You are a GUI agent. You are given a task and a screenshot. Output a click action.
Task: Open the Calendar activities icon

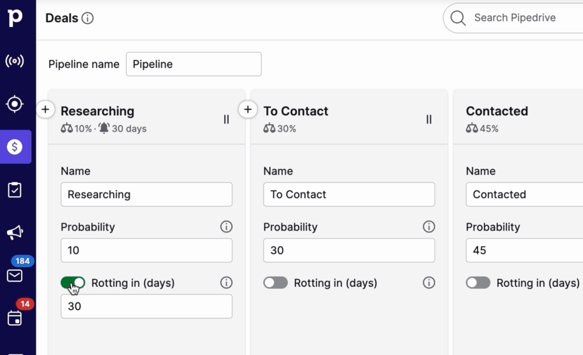15,318
